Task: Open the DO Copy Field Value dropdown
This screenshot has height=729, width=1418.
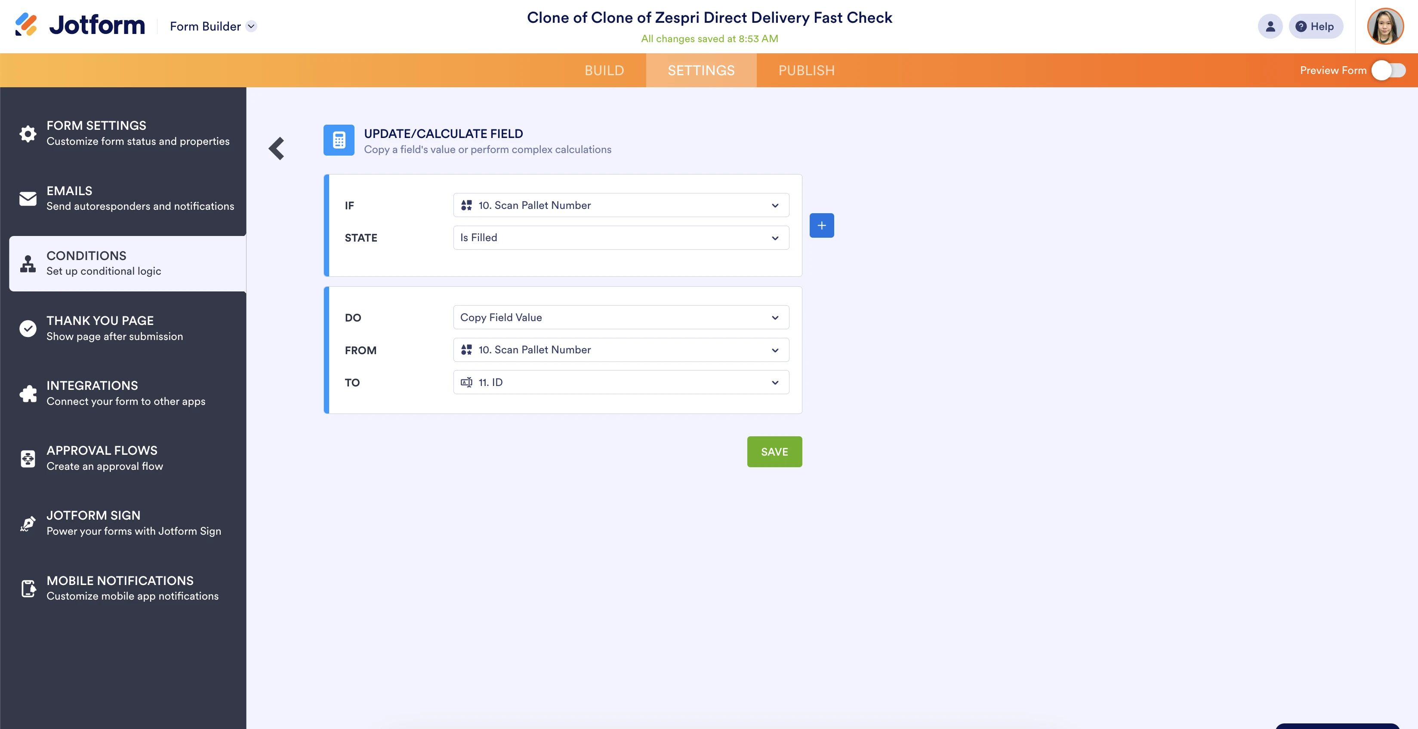Action: [620, 317]
